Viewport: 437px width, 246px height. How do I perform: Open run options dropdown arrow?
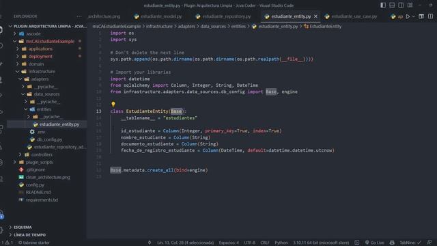tap(414, 16)
